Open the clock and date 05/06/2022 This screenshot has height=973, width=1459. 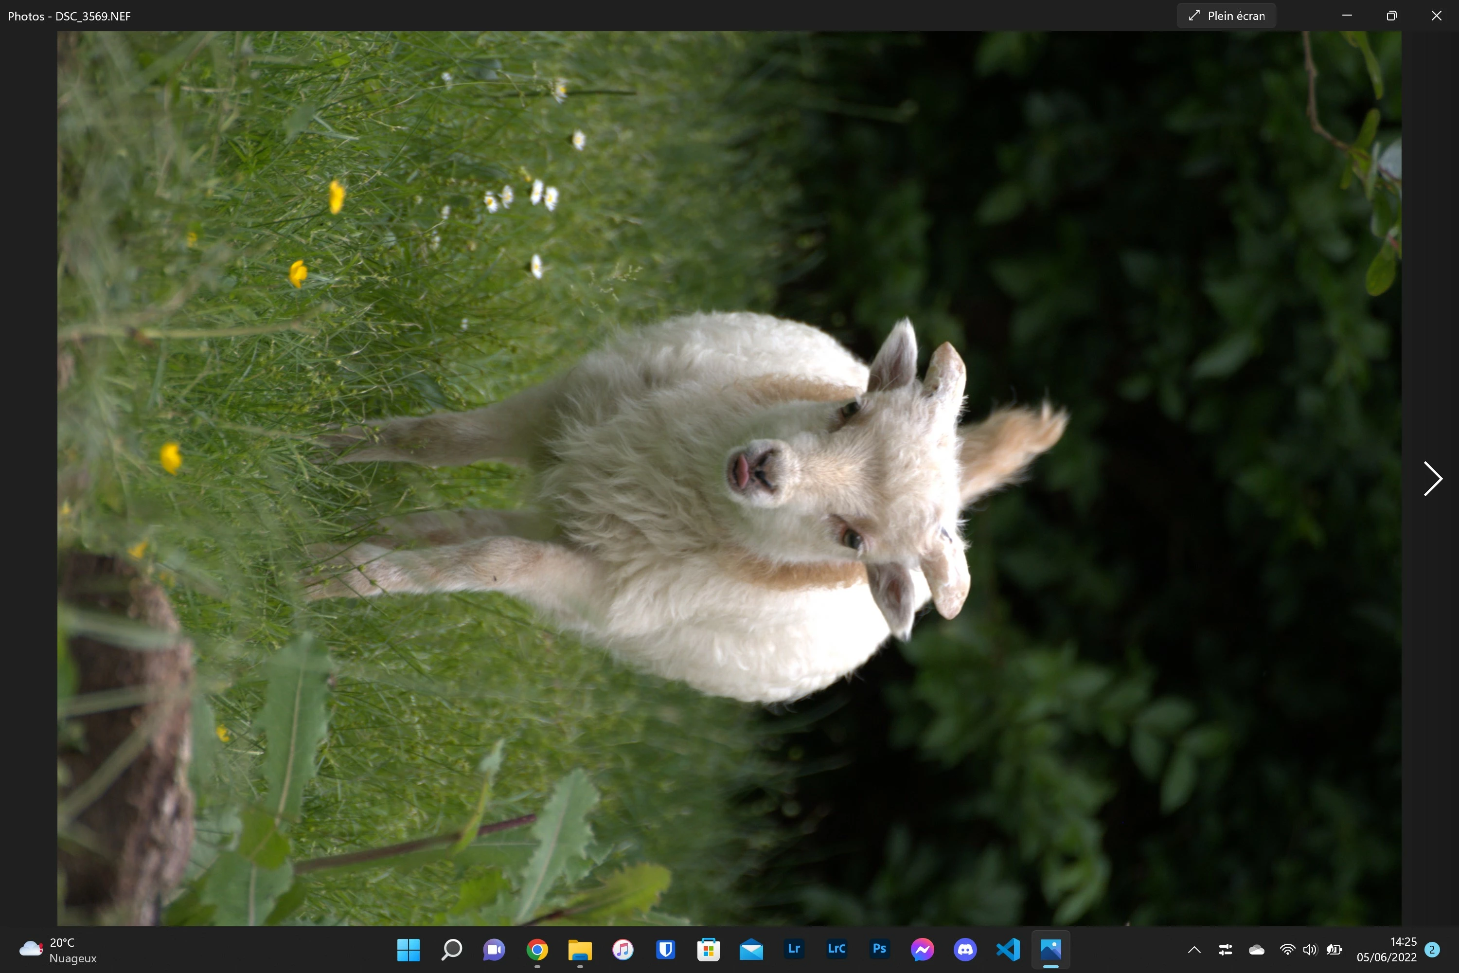coord(1387,950)
